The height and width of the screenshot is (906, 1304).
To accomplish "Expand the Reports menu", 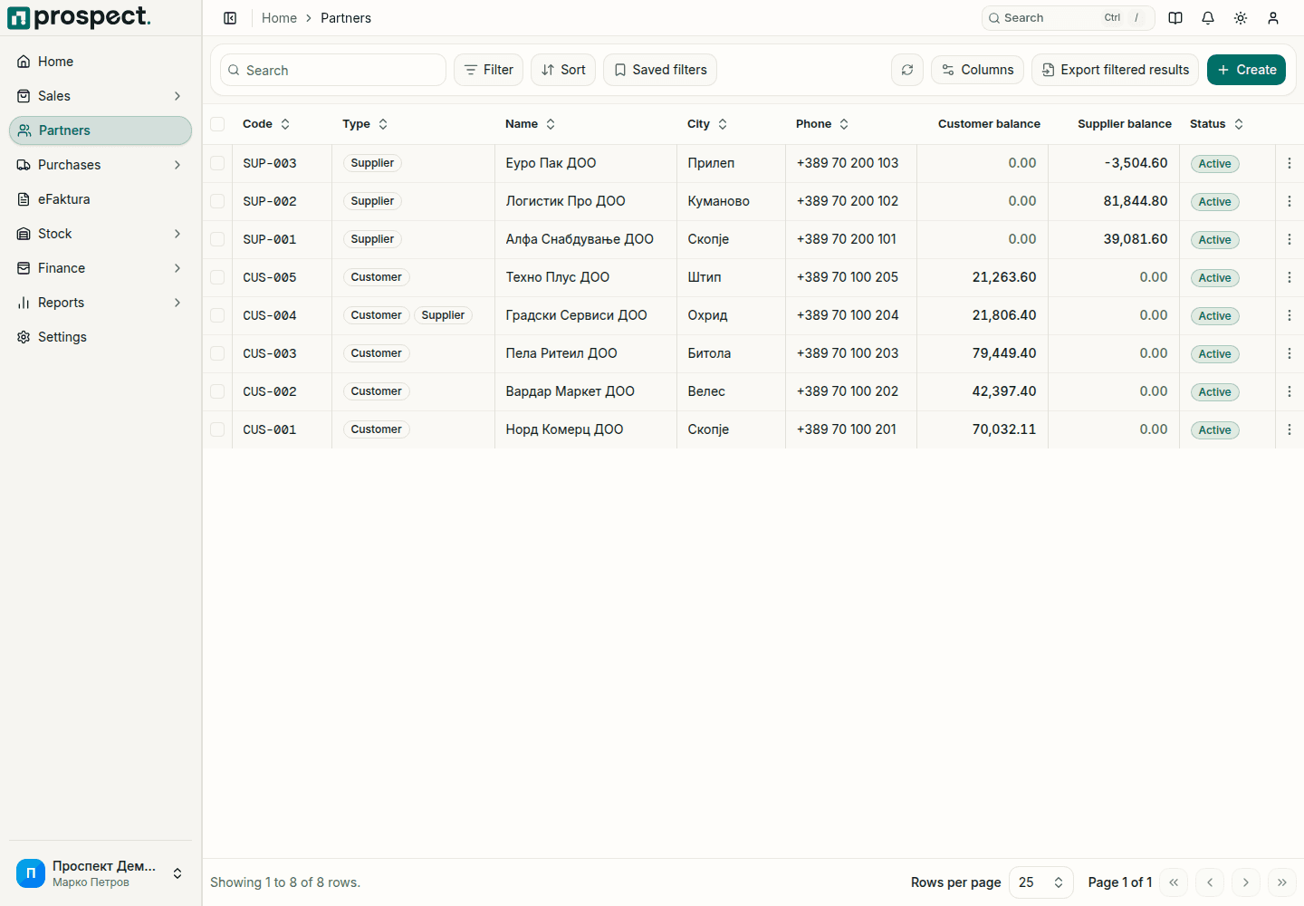I will 101,303.
